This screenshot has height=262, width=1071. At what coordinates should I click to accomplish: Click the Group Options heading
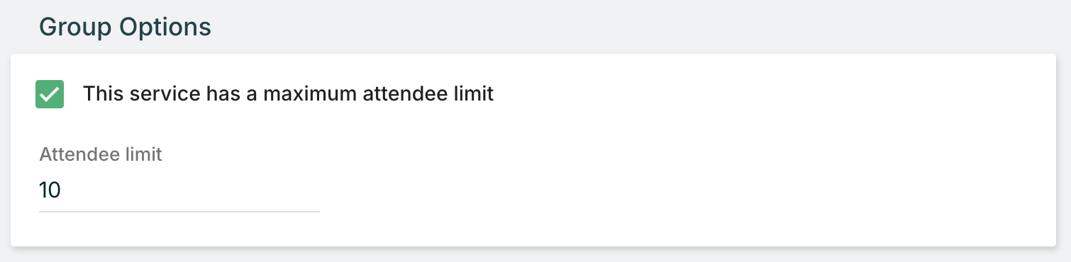pyautogui.click(x=125, y=27)
